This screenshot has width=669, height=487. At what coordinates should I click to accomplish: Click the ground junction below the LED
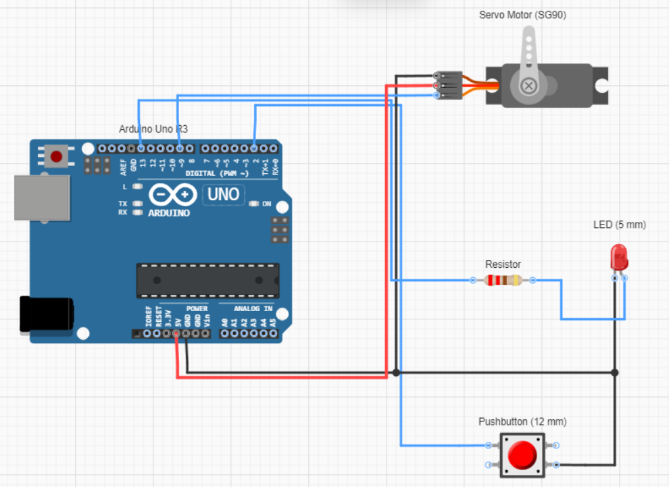tap(614, 373)
